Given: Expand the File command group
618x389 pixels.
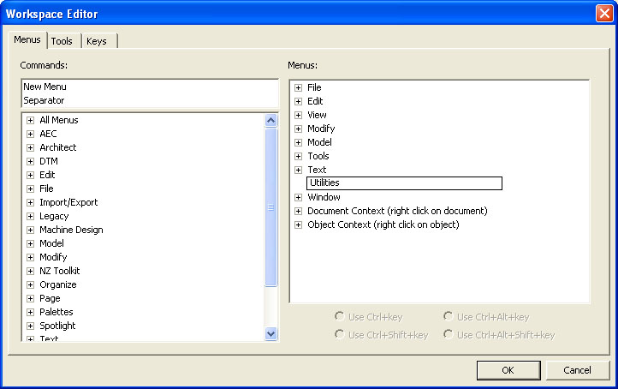Looking at the screenshot, I should tap(30, 189).
